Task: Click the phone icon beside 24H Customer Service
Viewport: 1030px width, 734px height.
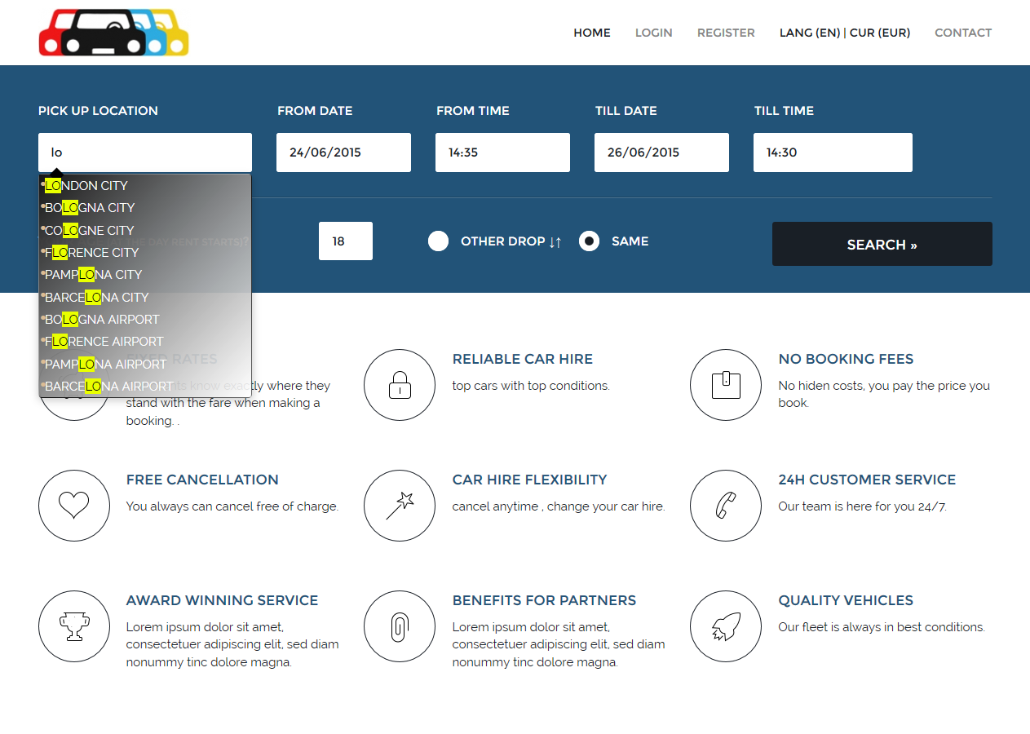Action: click(x=726, y=506)
